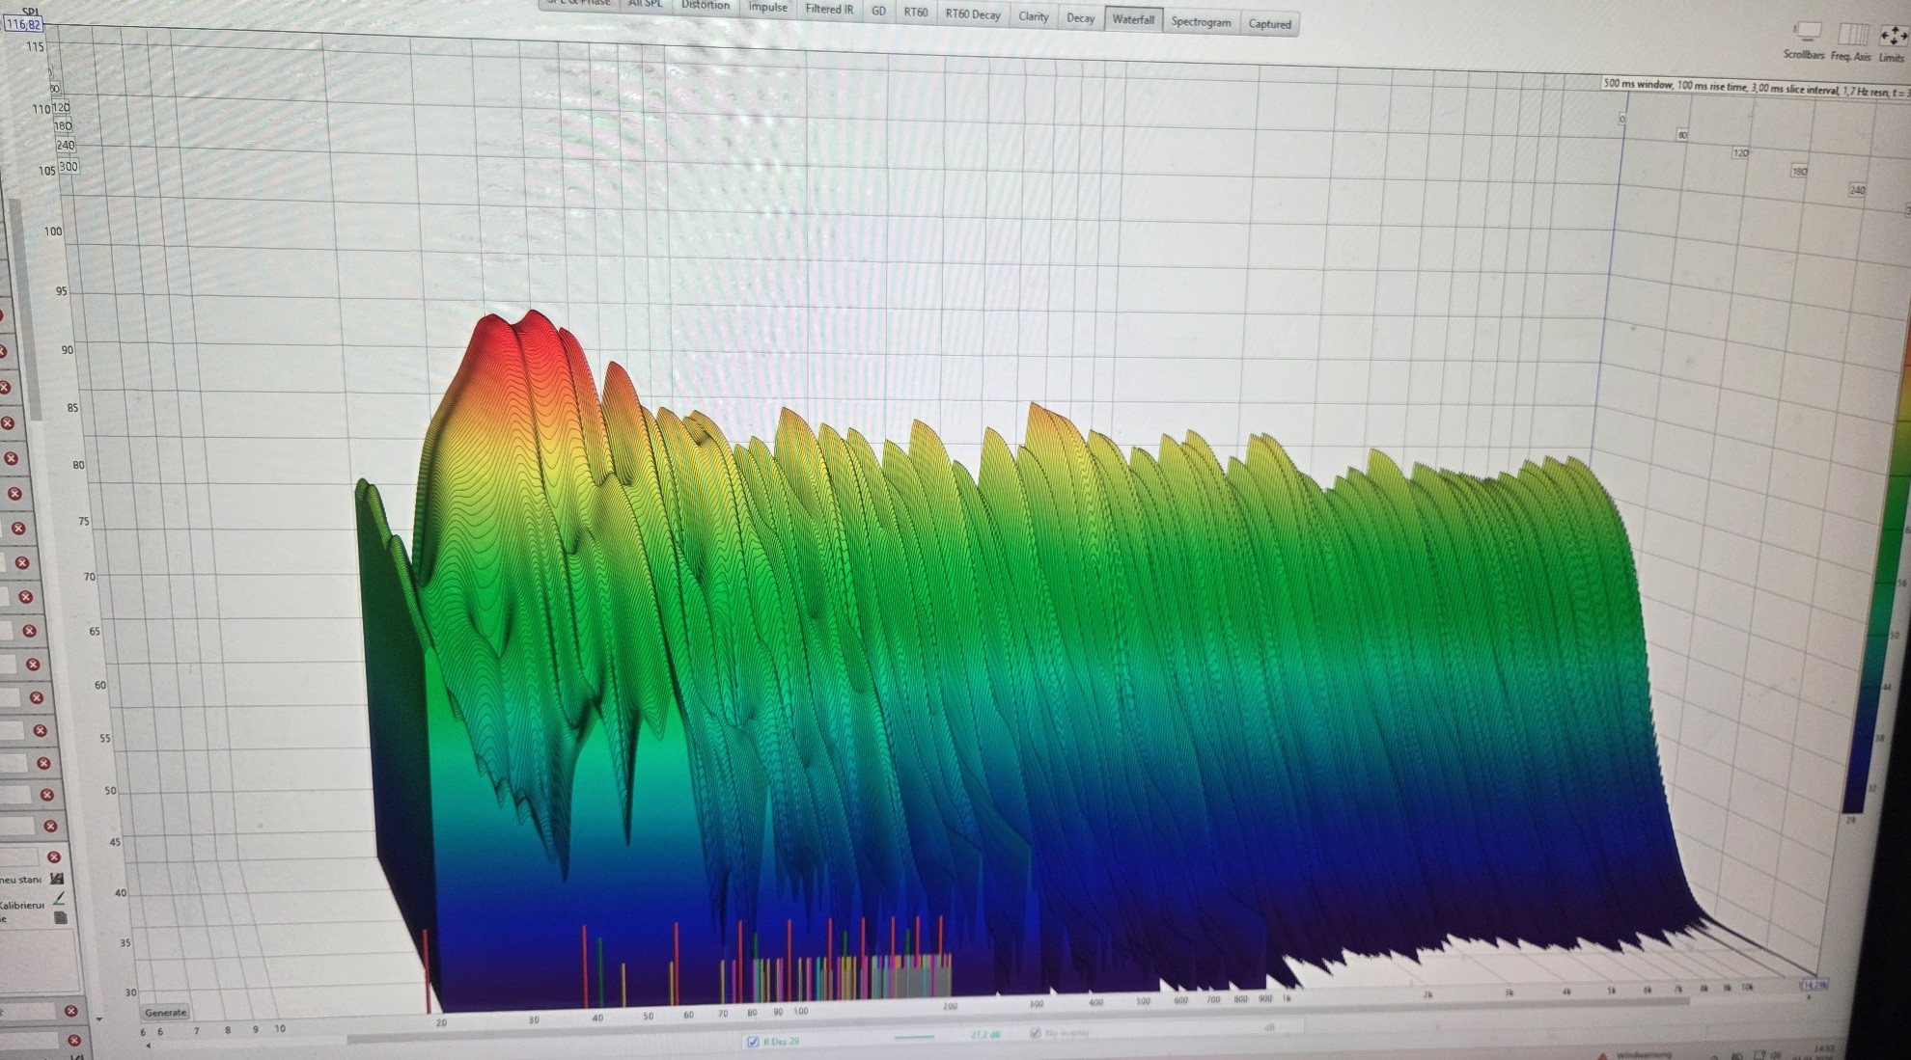The image size is (1911, 1060).
Task: Remove the measurement next to the Generate button
Action: [71, 1011]
